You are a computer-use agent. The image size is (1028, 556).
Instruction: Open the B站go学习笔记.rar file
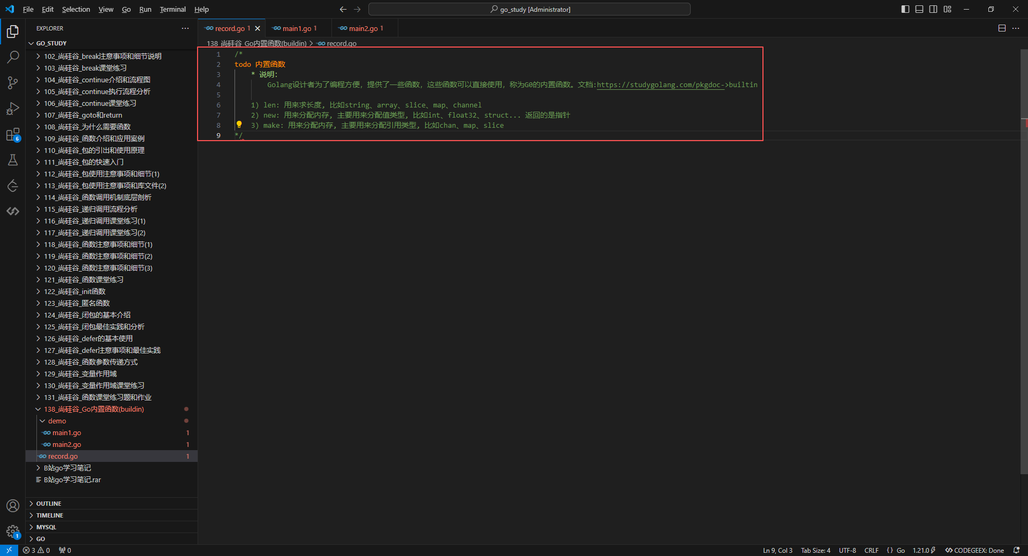(111, 480)
